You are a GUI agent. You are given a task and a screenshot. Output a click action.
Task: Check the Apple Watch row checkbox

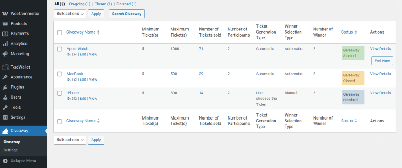(60, 49)
